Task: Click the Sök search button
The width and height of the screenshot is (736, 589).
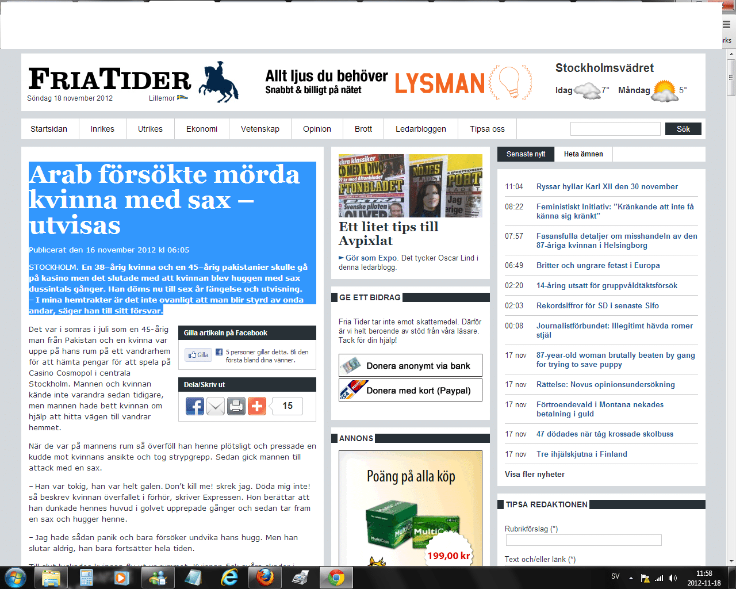Action: click(683, 129)
